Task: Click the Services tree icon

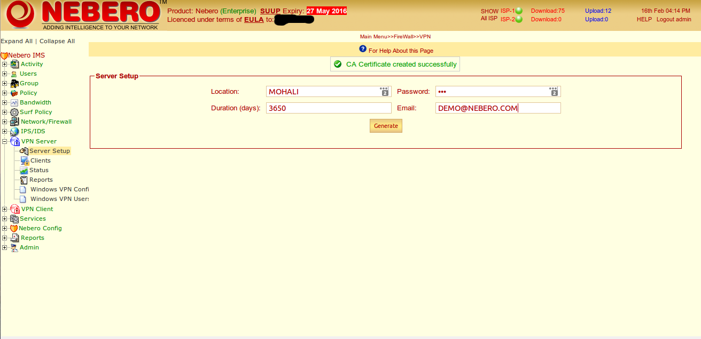Action: pos(14,219)
